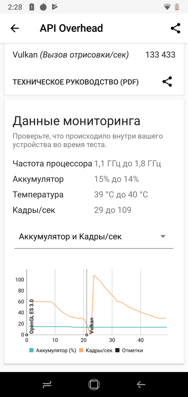Open the Android recent apps button
Image resolution: width=188 pixels, height=397 pixels.
click(x=47, y=385)
